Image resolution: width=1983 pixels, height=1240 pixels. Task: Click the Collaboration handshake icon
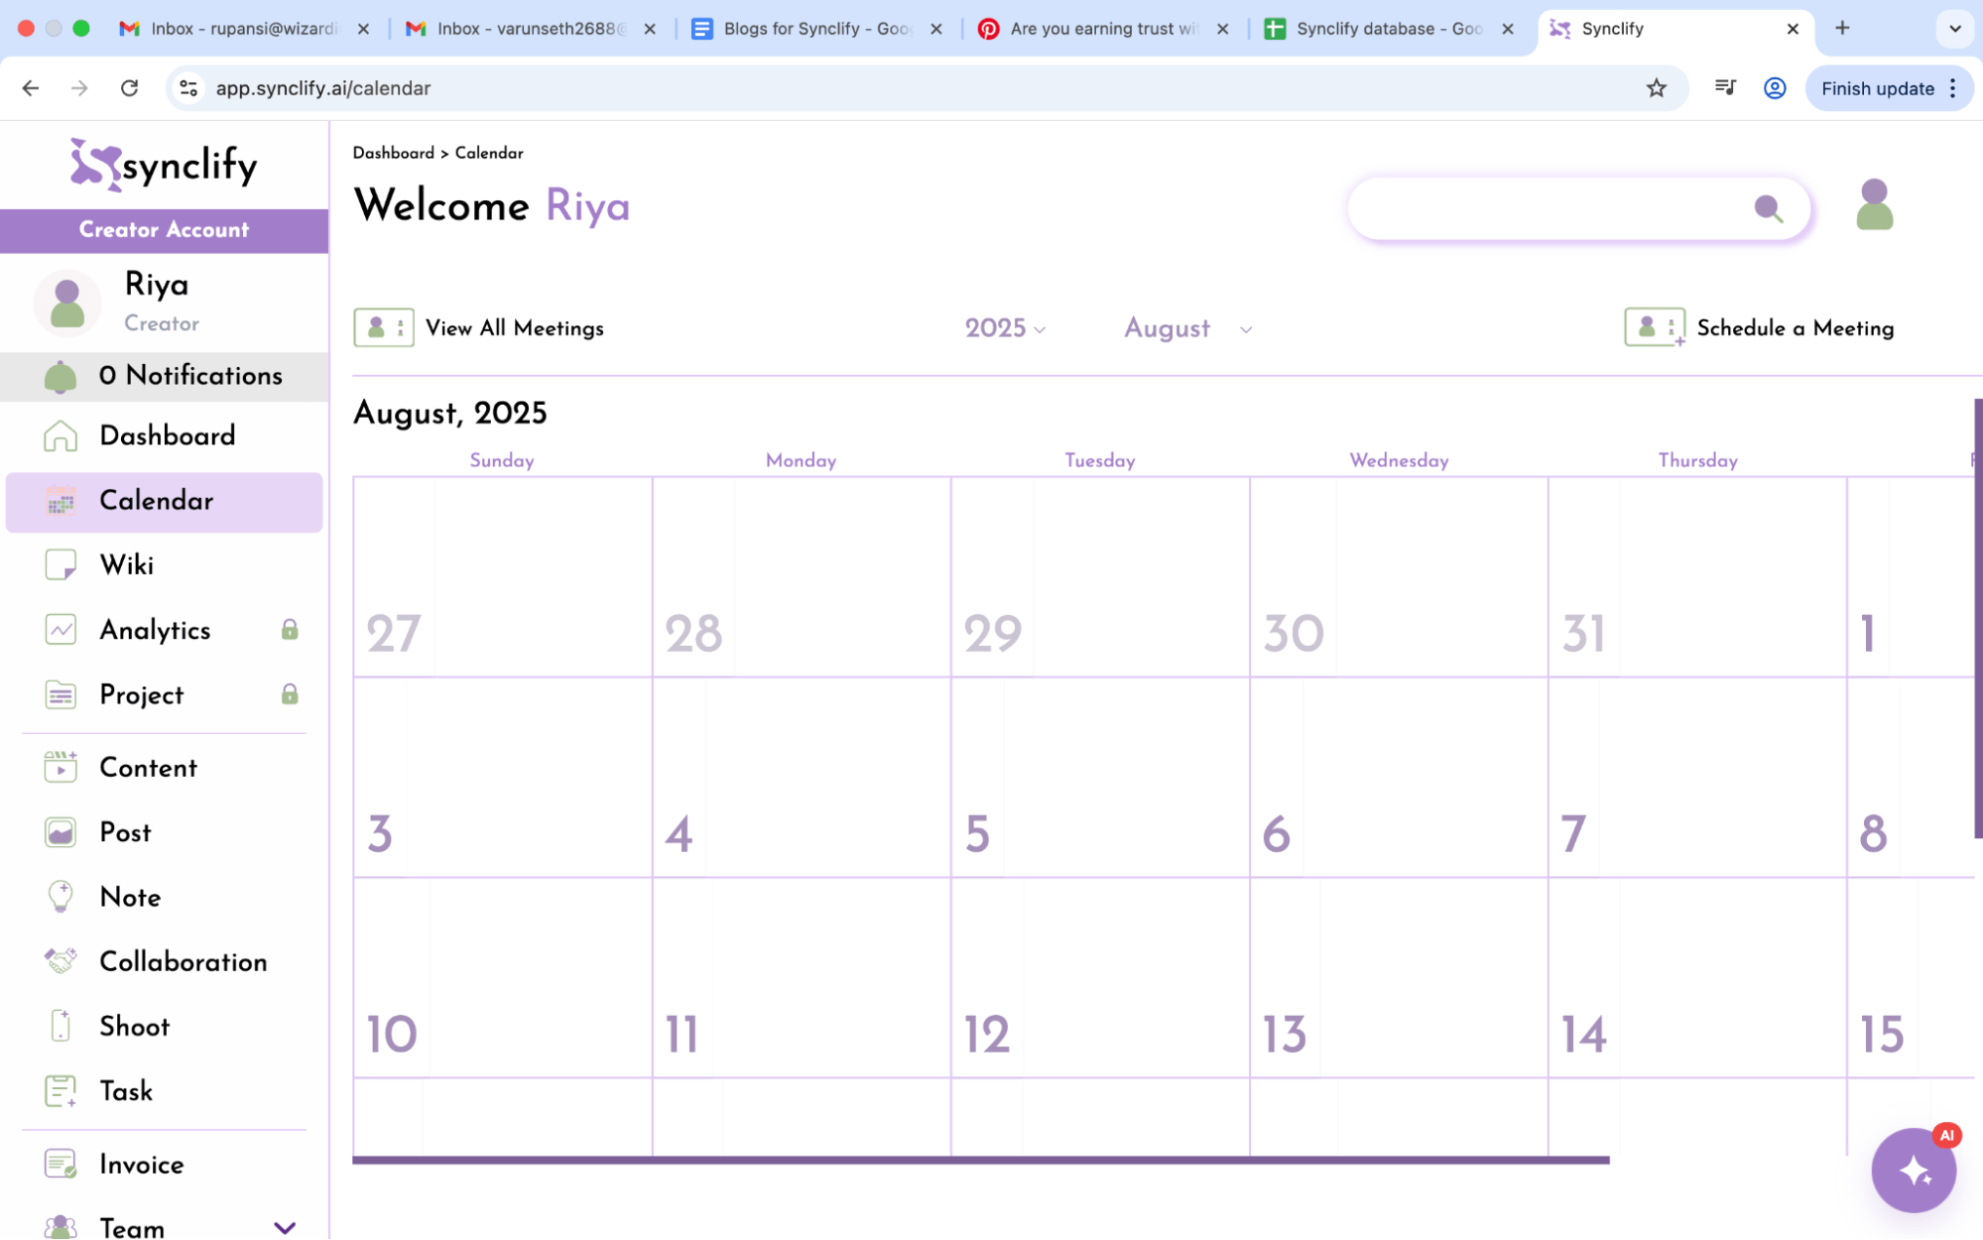click(61, 960)
